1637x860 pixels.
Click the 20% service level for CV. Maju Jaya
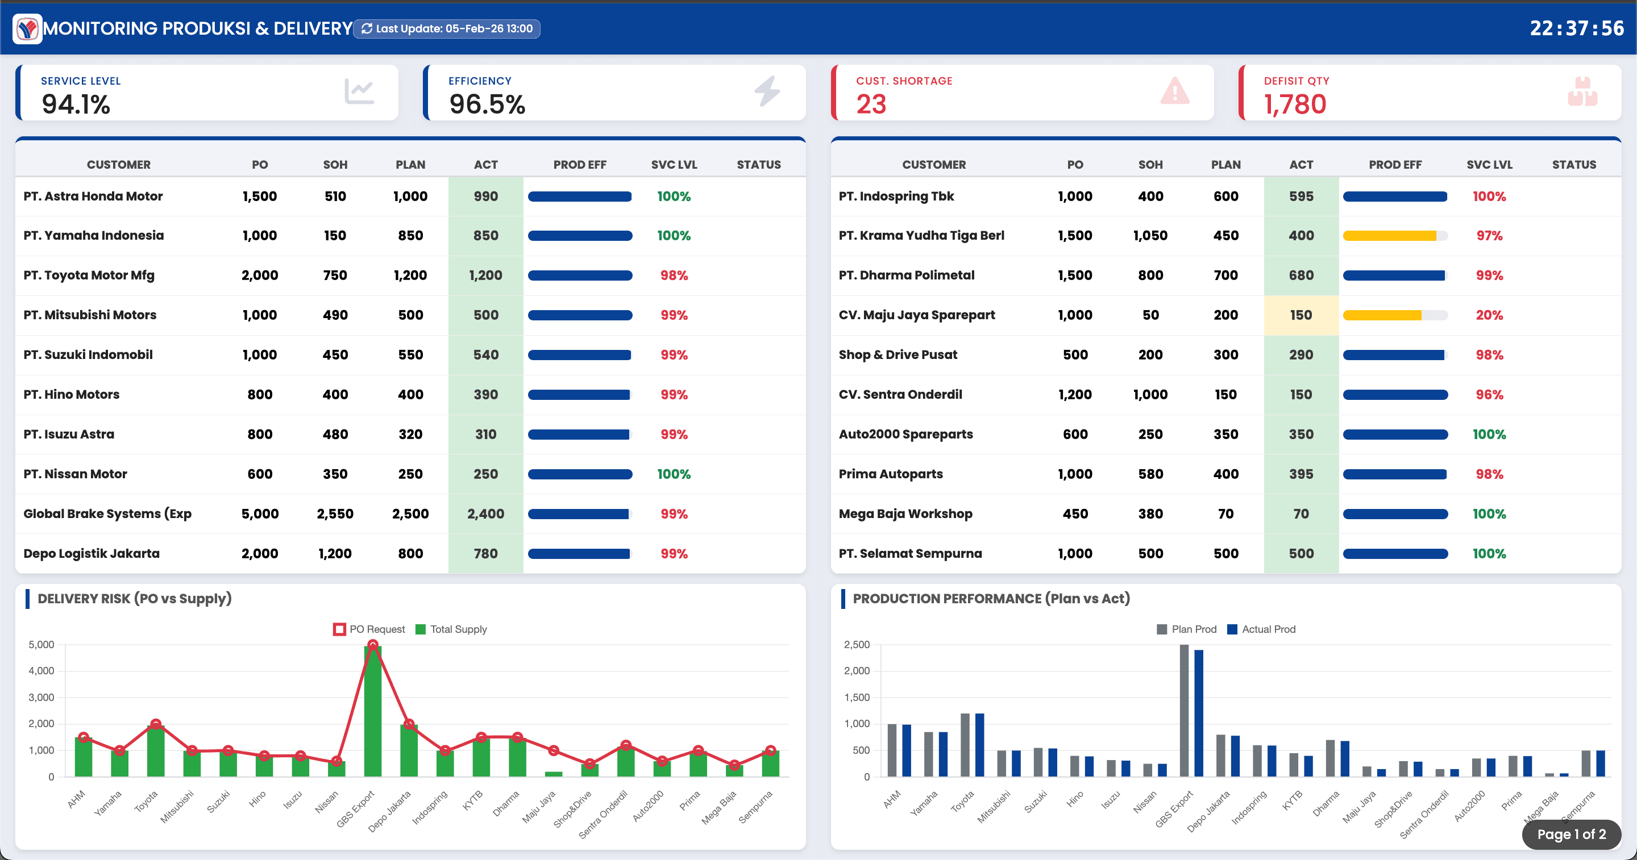1490,315
